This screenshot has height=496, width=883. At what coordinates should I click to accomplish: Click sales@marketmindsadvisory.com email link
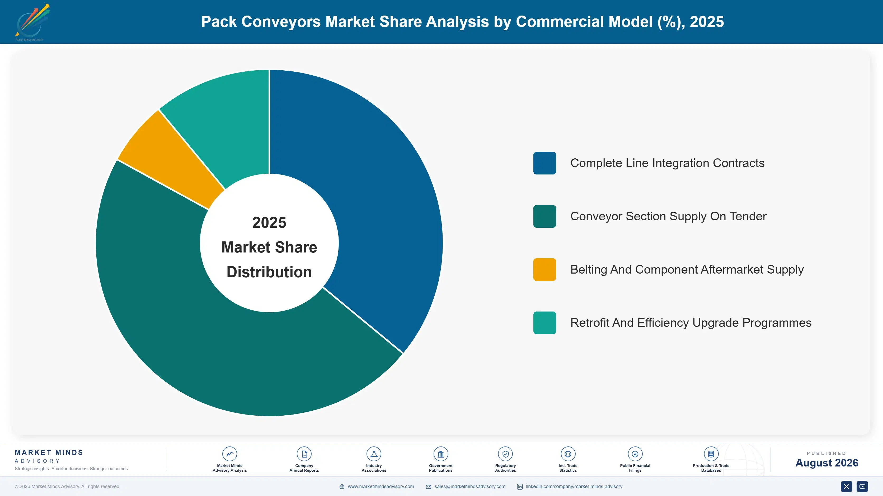(470, 487)
